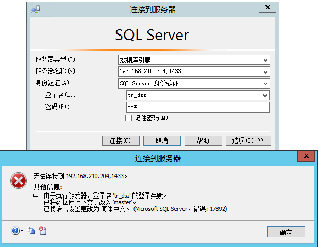This screenshot has width=318, height=247.
Task: Click the 身份验证(A) label
Action: point(54,83)
